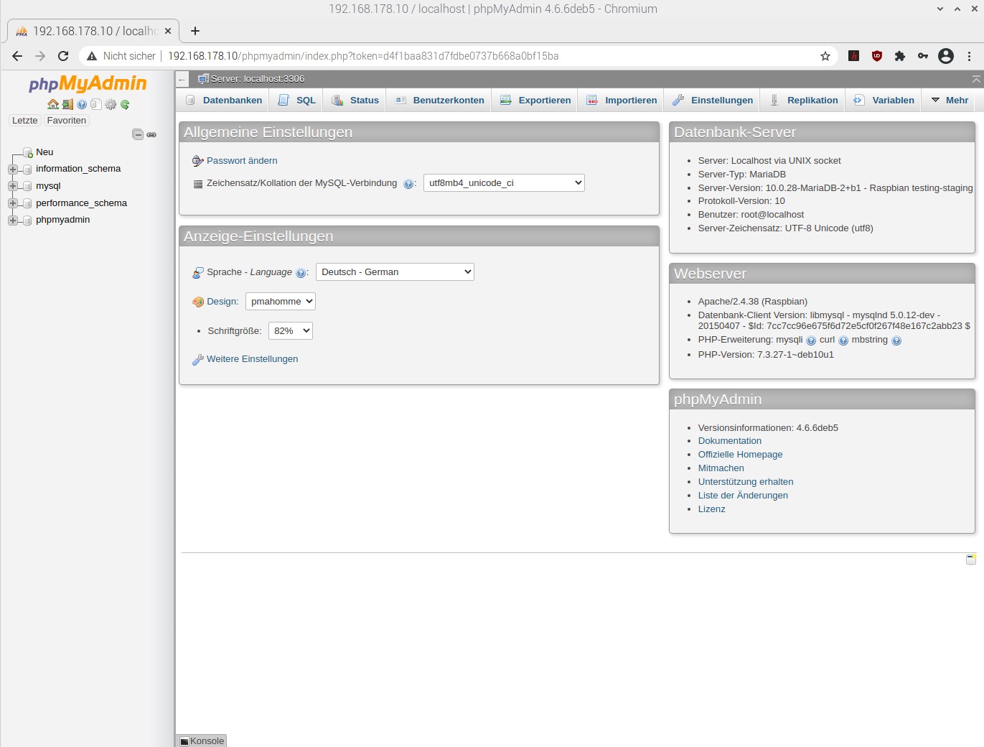Open the Design theme dropdown
984x747 pixels.
pos(280,302)
